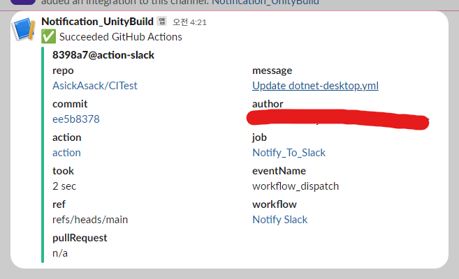Click the job field label
Viewport: 459px width, 279px height.
259,137
